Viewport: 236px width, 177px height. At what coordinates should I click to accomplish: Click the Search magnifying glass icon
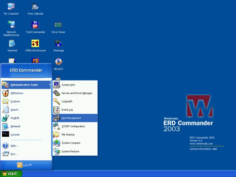5,110
